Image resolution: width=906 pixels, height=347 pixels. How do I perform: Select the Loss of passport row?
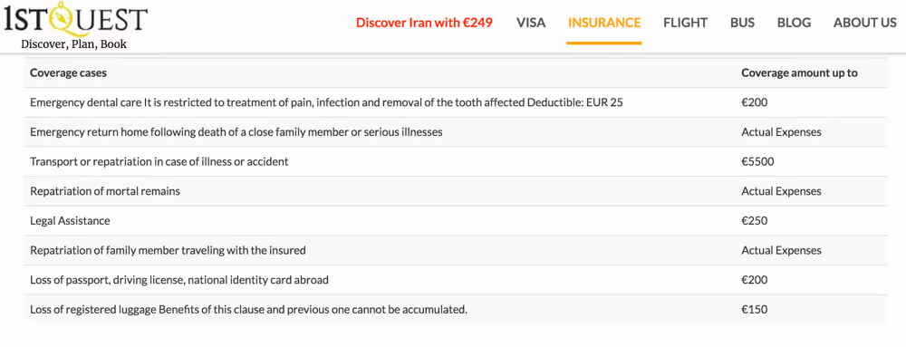[456, 280]
